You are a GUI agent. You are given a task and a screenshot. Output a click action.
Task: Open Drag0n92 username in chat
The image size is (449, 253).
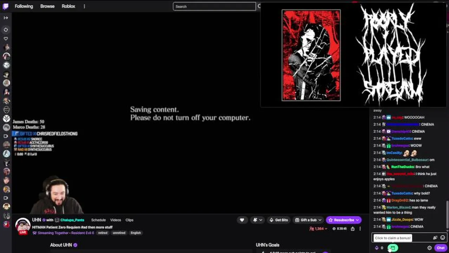pos(400,200)
